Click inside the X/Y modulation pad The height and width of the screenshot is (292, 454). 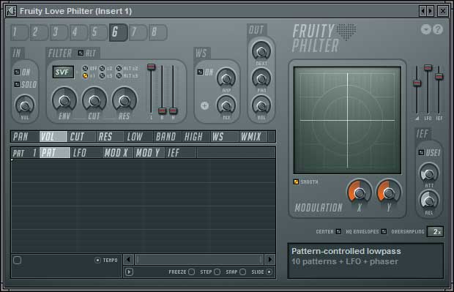(347, 120)
